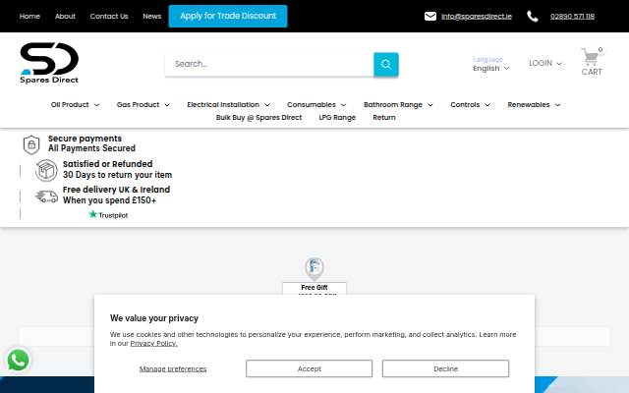Open the Return menu item
The width and height of the screenshot is (629, 393).
[x=384, y=118]
